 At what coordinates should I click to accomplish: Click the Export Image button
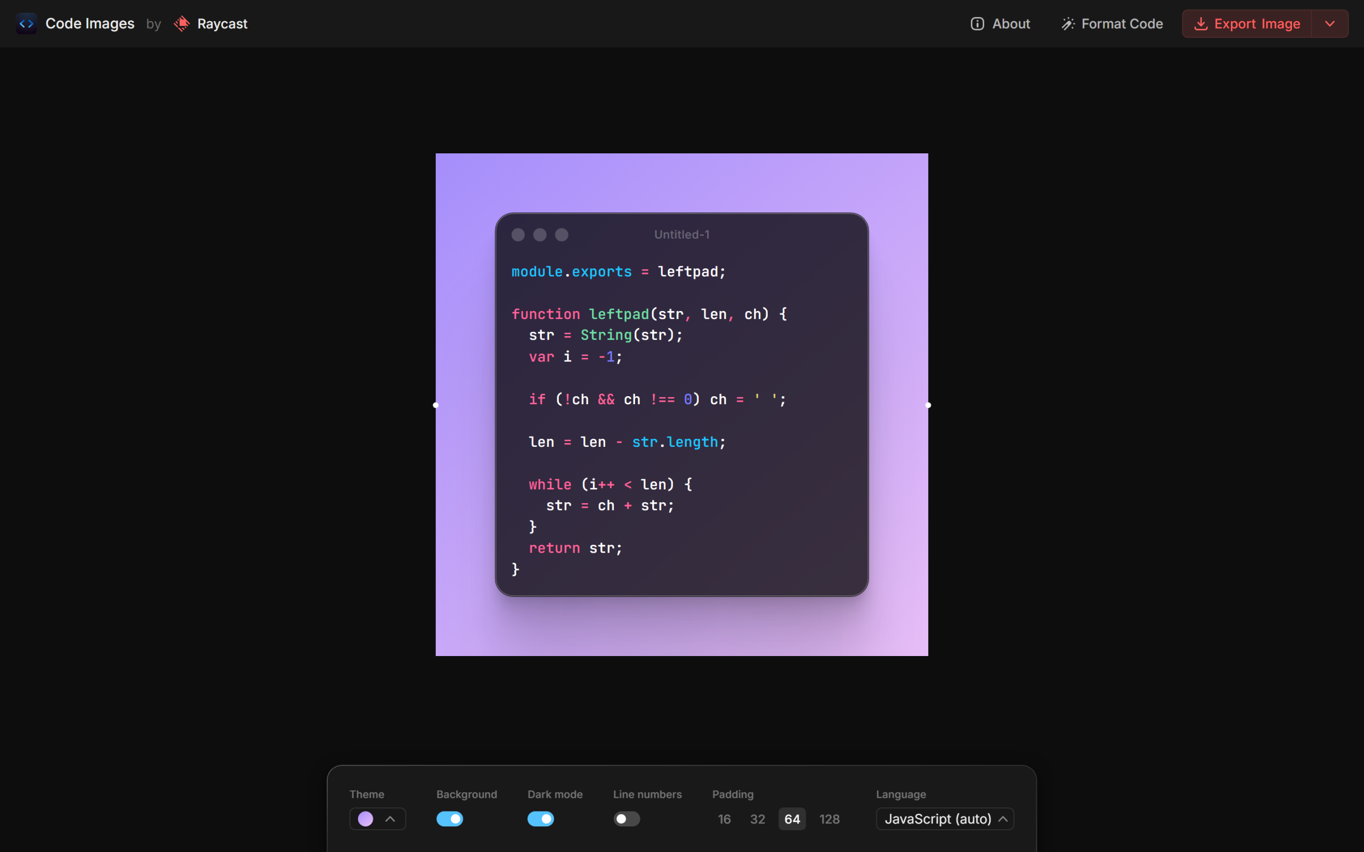tap(1247, 23)
